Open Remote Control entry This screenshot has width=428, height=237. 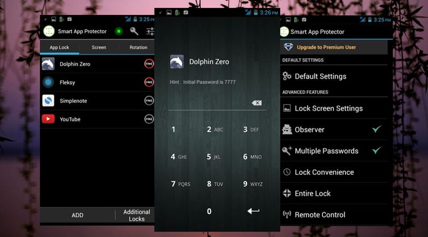coord(334,215)
